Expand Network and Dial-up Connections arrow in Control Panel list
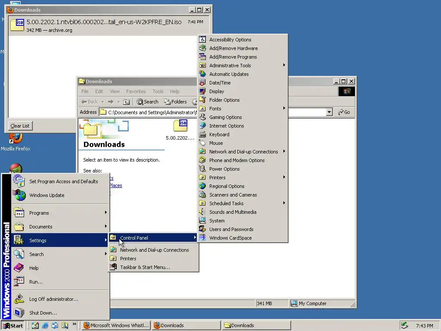The width and height of the screenshot is (441, 331). coord(284,151)
